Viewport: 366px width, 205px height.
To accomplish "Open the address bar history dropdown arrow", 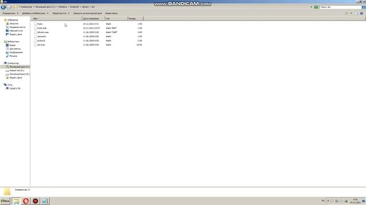I will [311, 7].
